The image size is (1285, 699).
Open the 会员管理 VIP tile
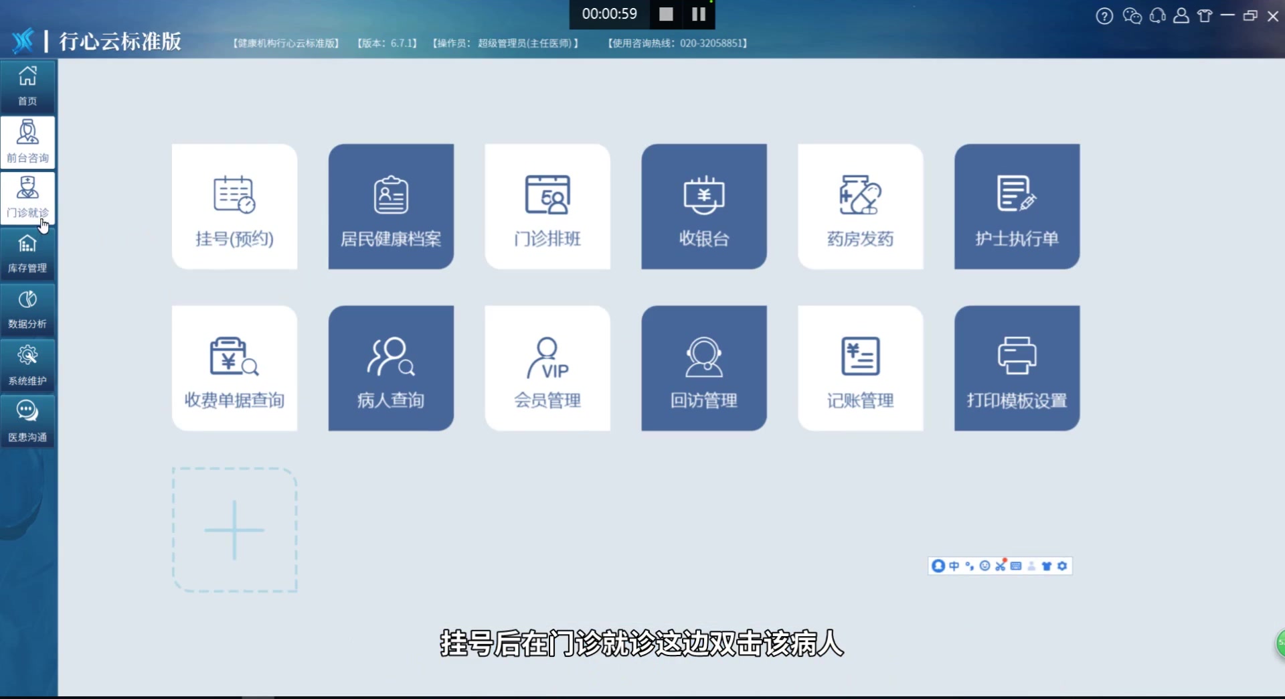(547, 368)
